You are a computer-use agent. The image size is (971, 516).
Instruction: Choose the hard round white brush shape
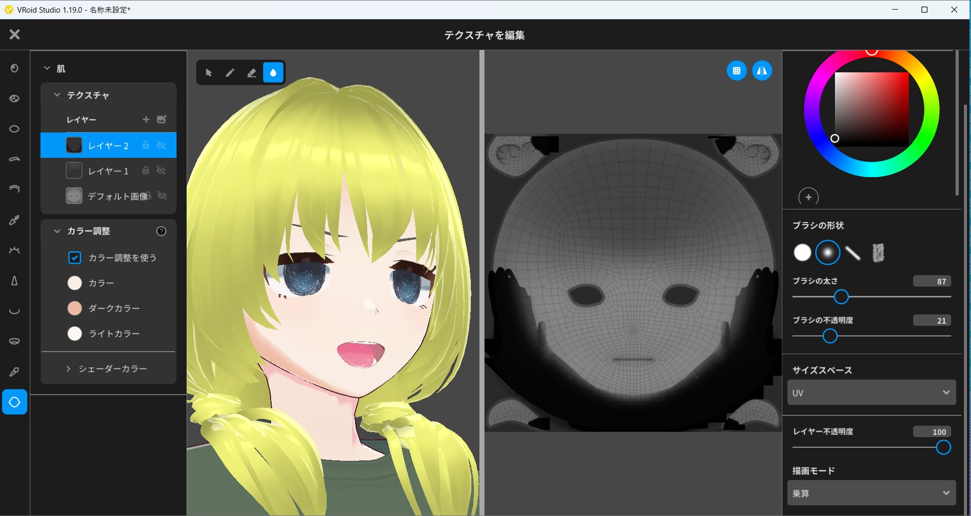[x=802, y=252]
